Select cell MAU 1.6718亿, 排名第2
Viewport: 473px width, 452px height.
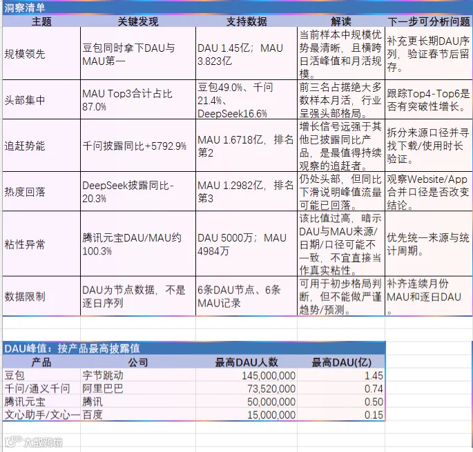pyautogui.click(x=247, y=146)
